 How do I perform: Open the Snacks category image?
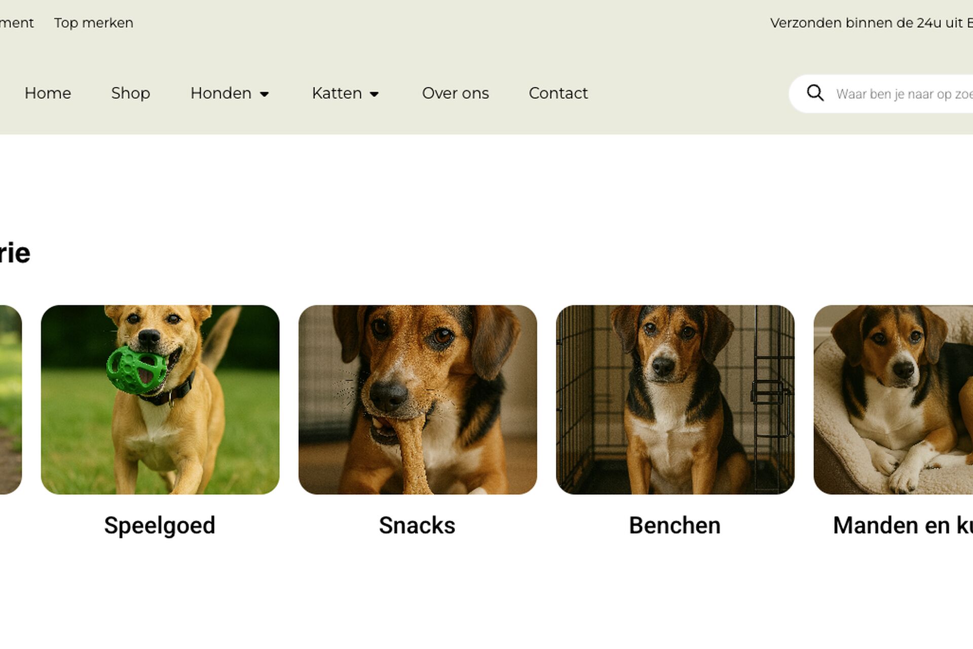pyautogui.click(x=418, y=400)
